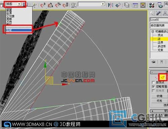Open the Layer Manager icon

pyautogui.click(x=127, y=5)
